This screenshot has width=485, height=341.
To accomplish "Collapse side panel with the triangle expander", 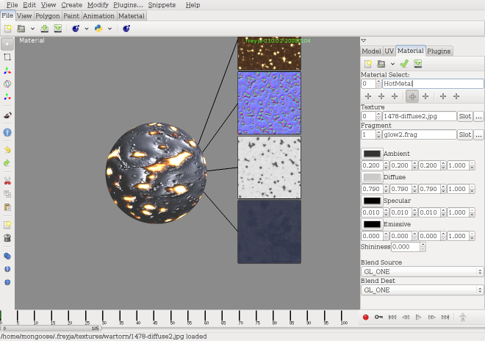I will pos(364,40).
